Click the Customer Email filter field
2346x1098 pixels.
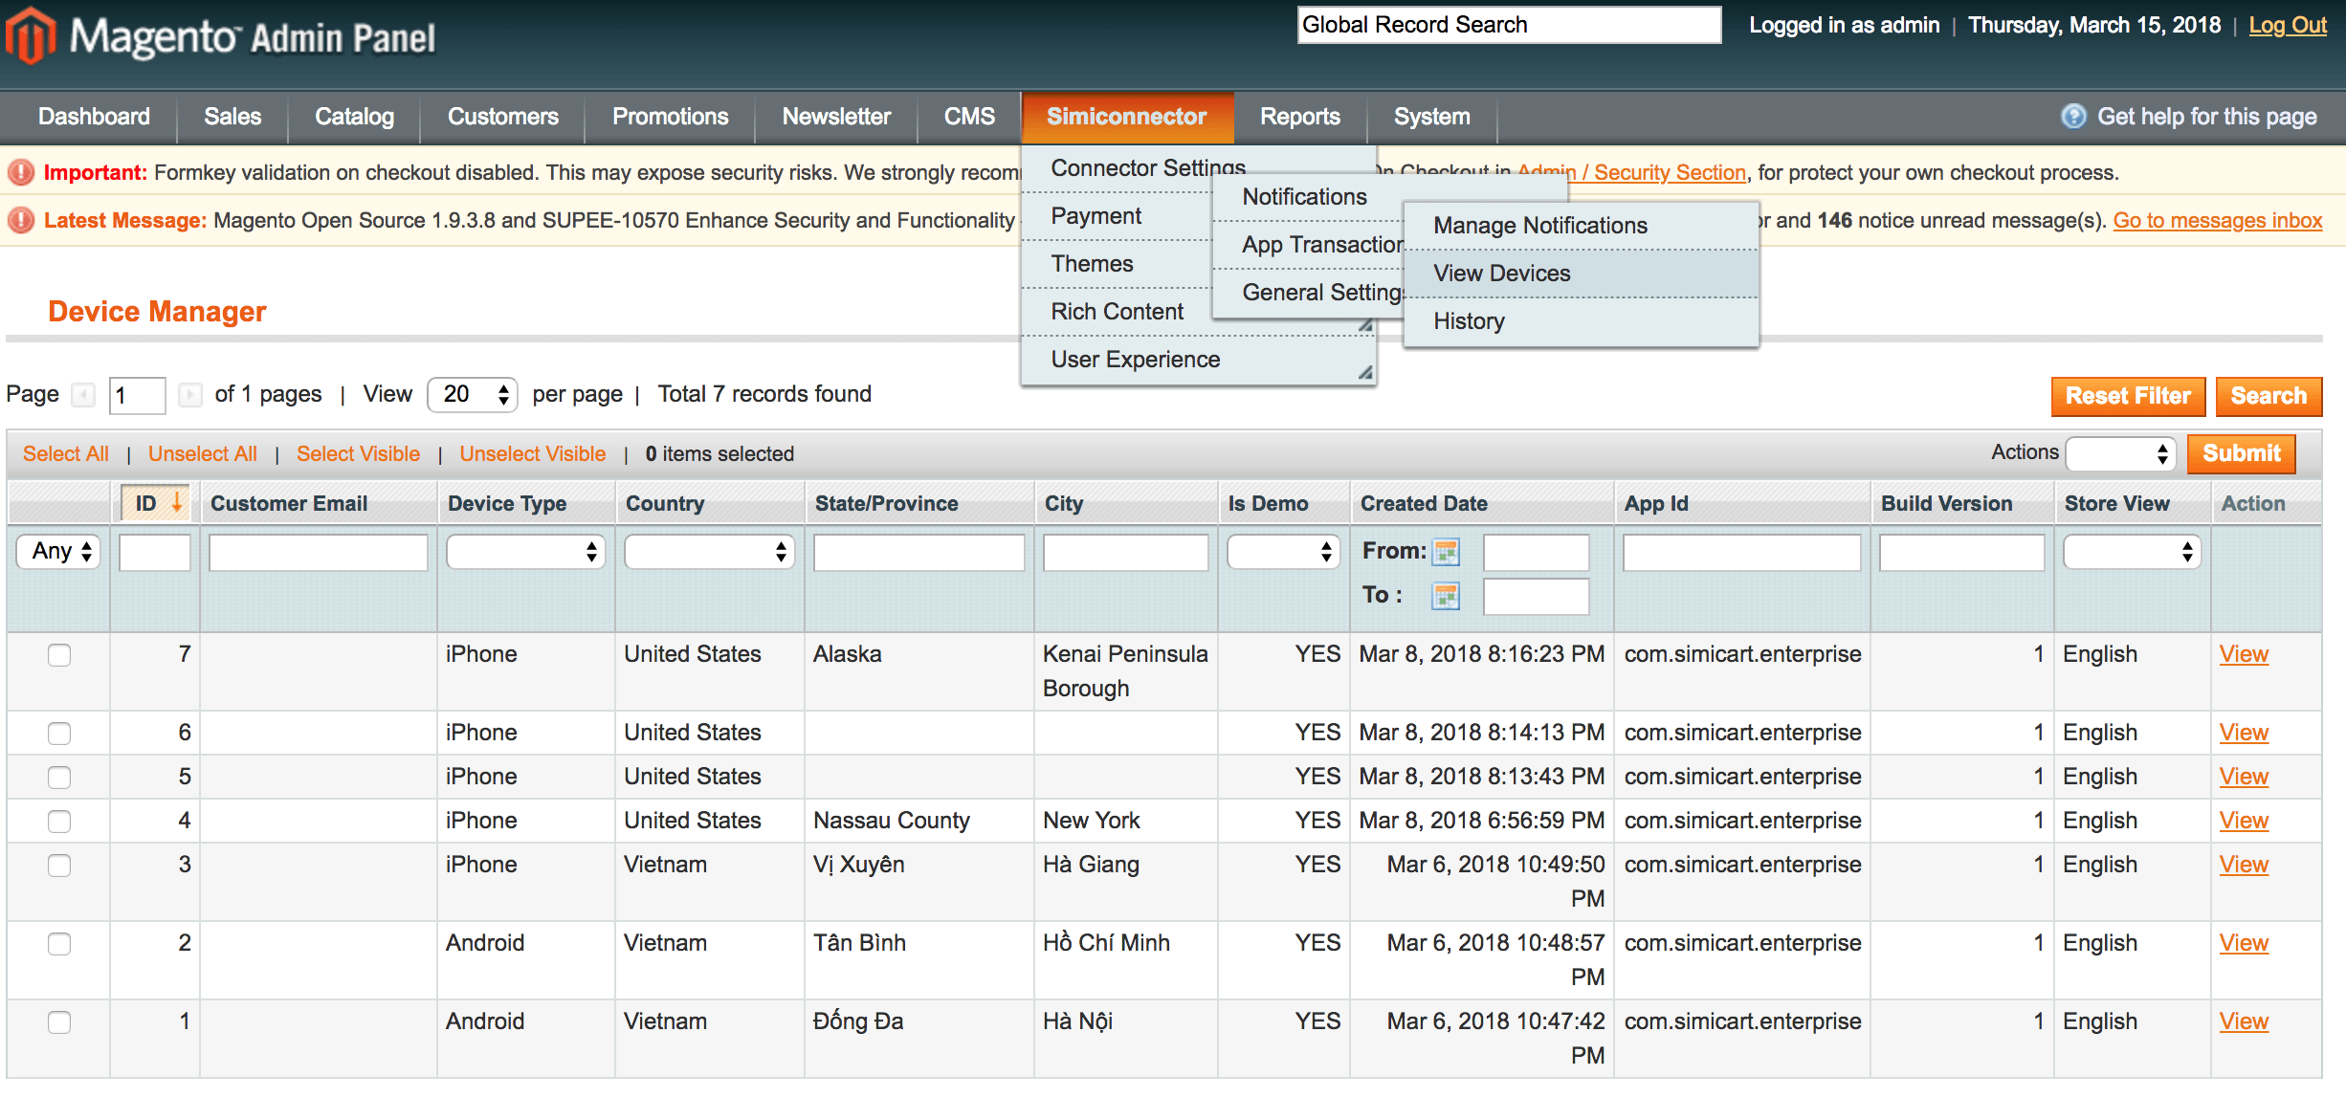318,553
